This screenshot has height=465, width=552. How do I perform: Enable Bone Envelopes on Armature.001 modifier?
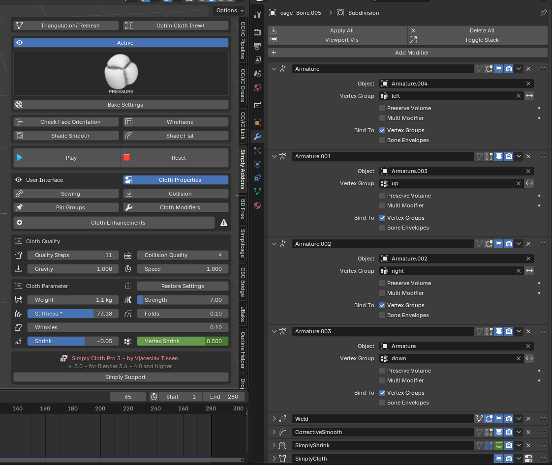click(x=382, y=228)
